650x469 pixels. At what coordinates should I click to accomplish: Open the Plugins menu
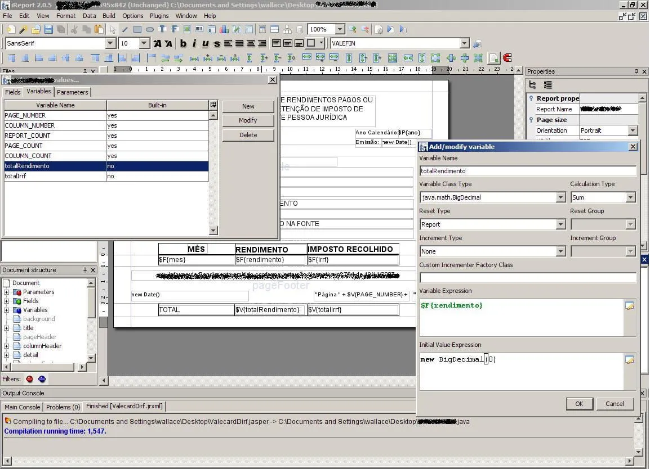point(159,16)
